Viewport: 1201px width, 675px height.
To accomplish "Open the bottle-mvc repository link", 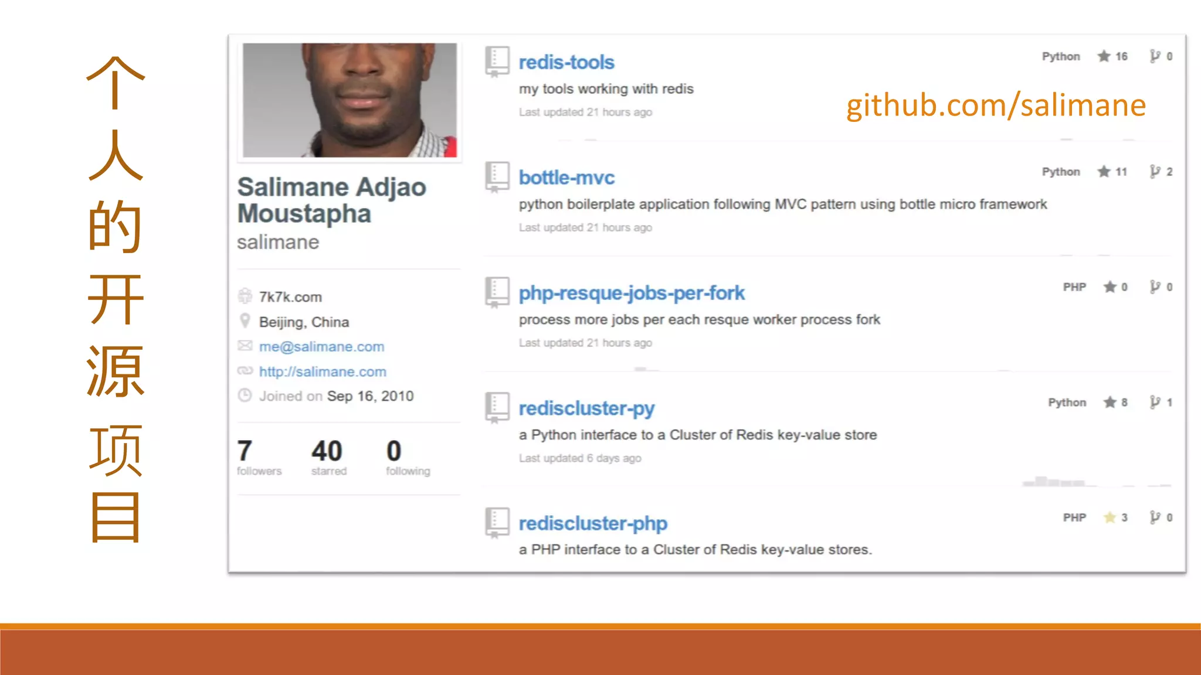I will (x=566, y=178).
